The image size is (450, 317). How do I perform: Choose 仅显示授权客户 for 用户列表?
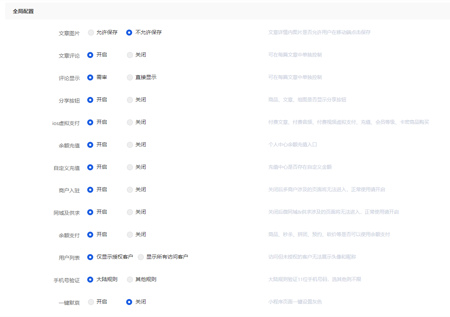pyautogui.click(x=90, y=257)
